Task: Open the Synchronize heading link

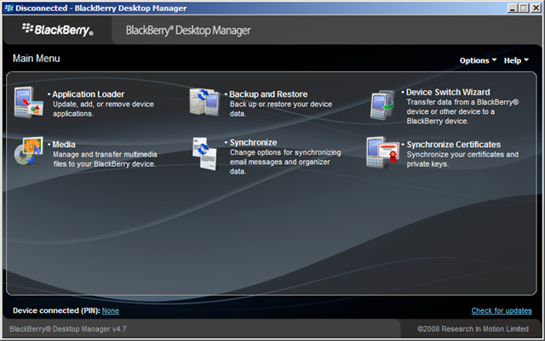Action: (x=254, y=142)
